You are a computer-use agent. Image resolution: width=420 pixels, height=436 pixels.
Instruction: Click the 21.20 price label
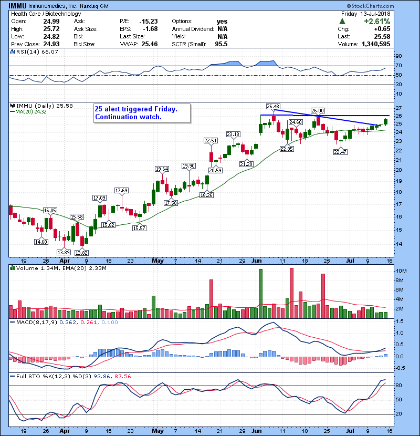click(246, 164)
